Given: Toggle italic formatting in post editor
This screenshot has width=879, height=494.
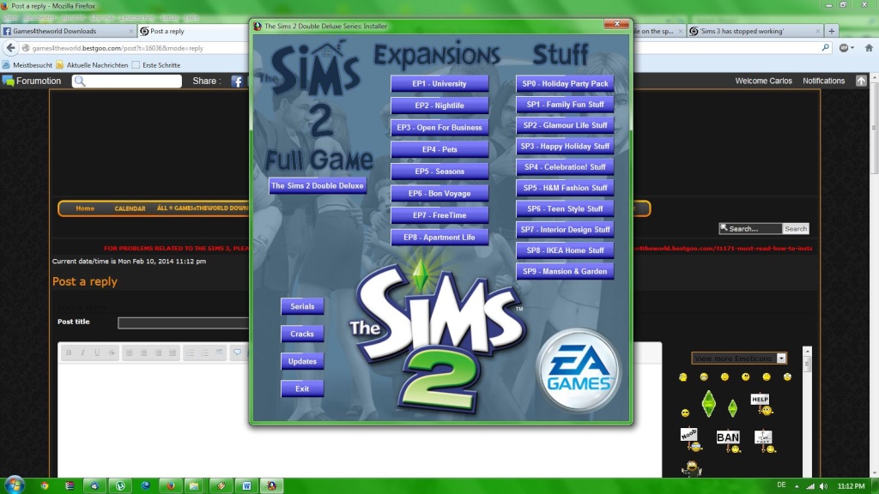Looking at the screenshot, I should (83, 352).
